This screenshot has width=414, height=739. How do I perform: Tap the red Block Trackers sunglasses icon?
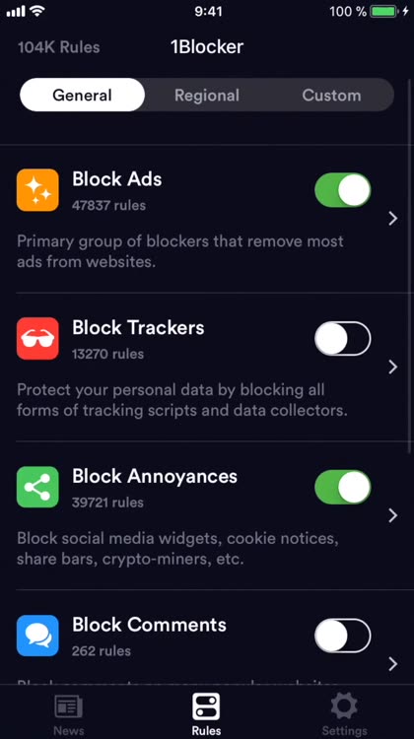point(37,338)
